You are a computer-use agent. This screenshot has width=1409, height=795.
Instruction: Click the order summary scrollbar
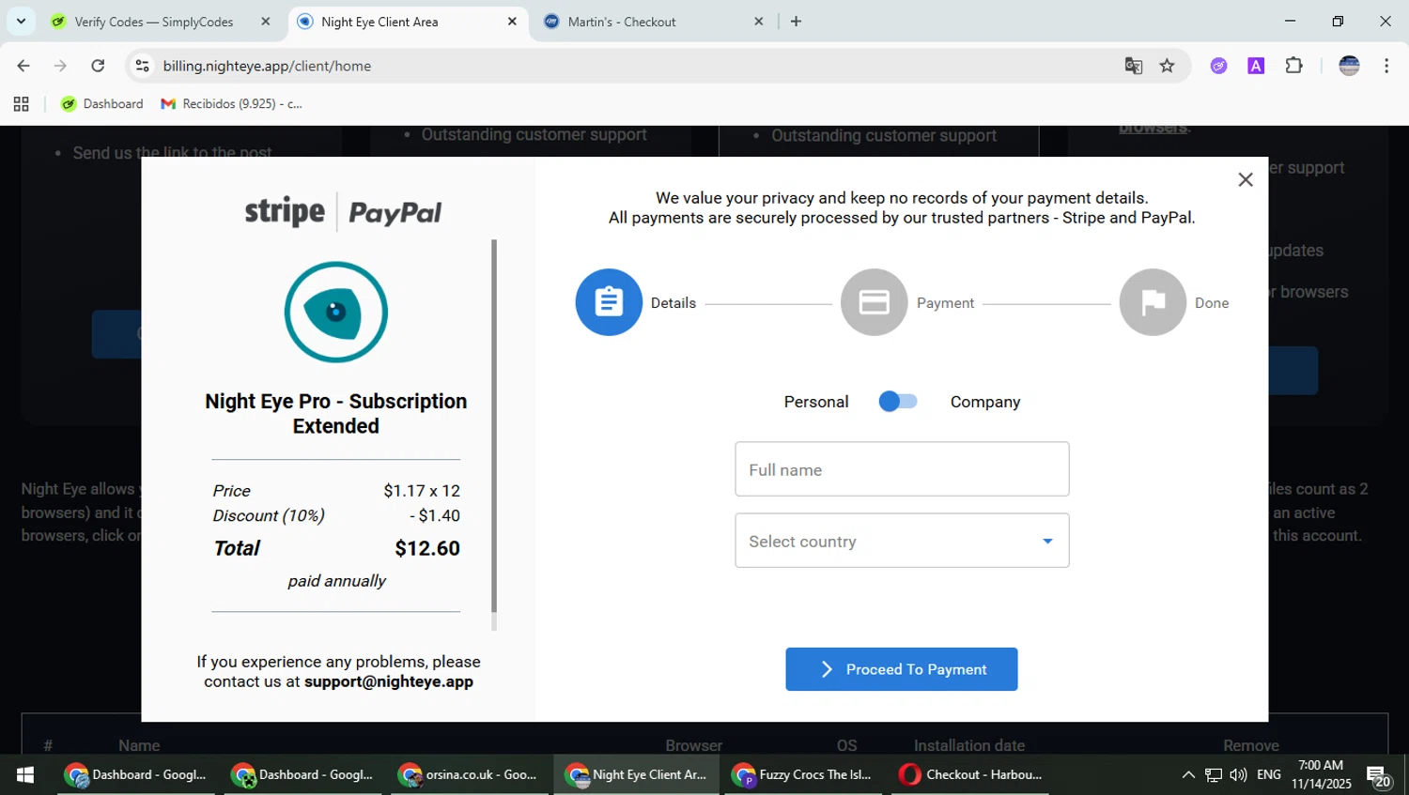494,427
